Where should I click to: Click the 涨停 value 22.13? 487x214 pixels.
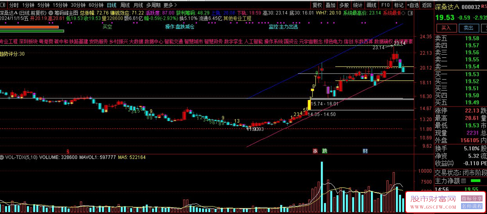(472, 111)
